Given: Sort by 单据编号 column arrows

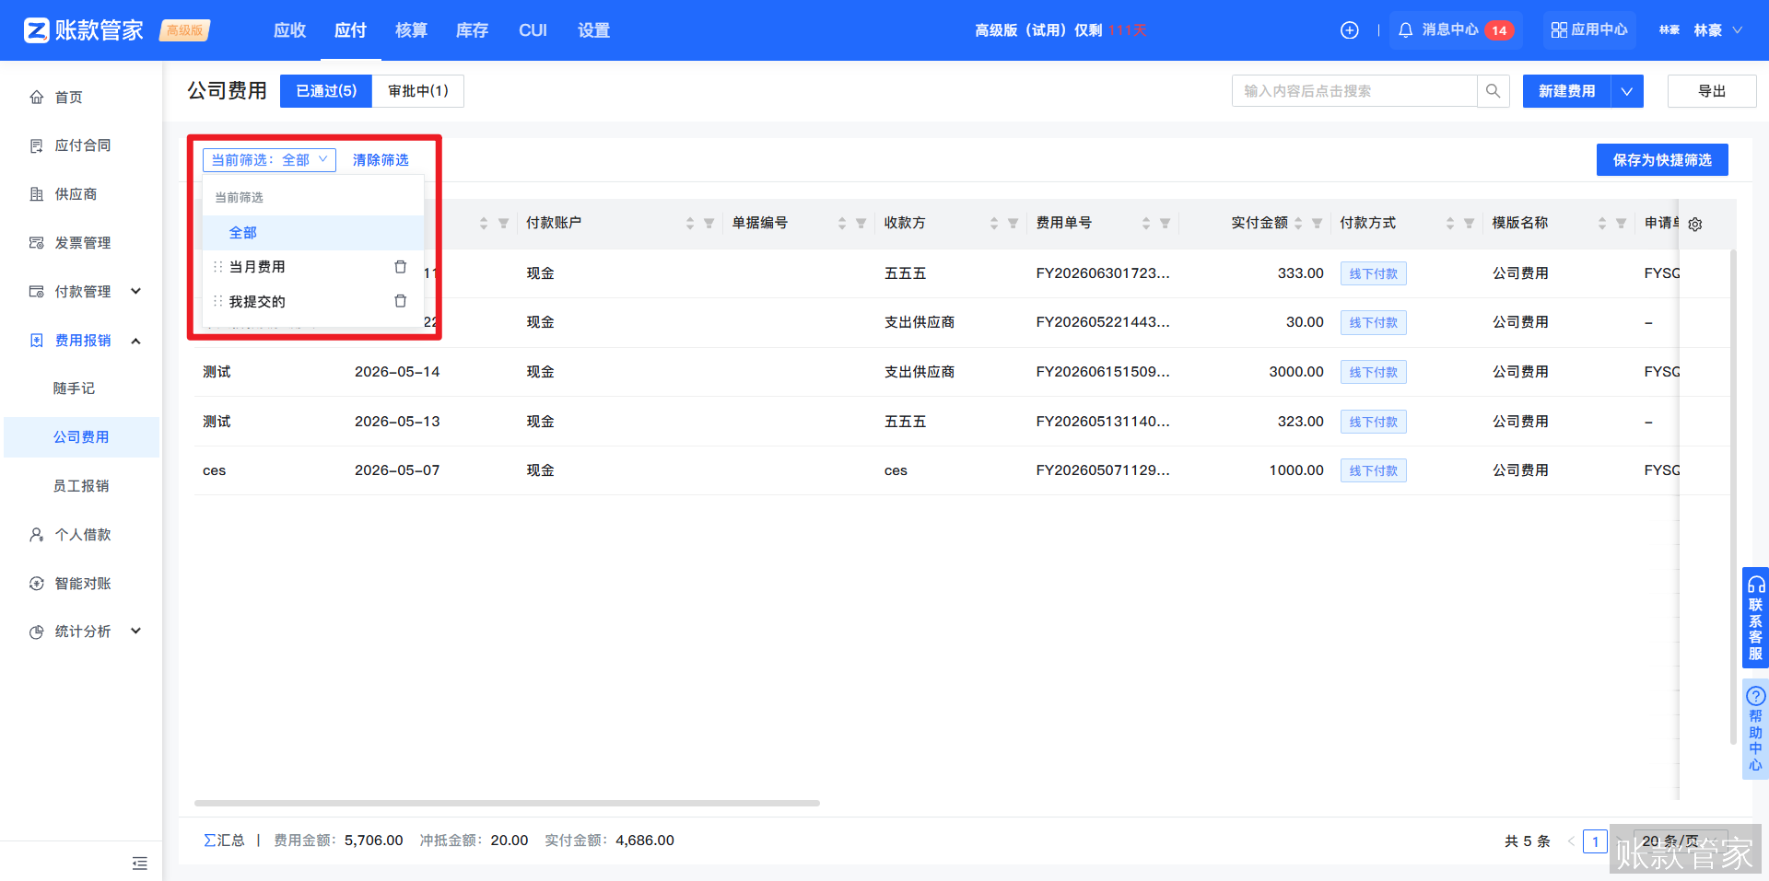Looking at the screenshot, I should tap(842, 224).
